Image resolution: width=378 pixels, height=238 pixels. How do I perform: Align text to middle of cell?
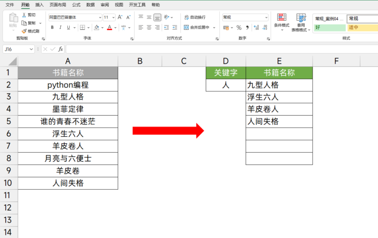coord(149,17)
